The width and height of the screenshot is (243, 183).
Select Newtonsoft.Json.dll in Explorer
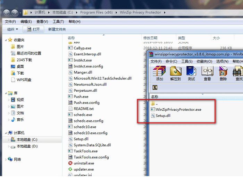(x=87, y=84)
